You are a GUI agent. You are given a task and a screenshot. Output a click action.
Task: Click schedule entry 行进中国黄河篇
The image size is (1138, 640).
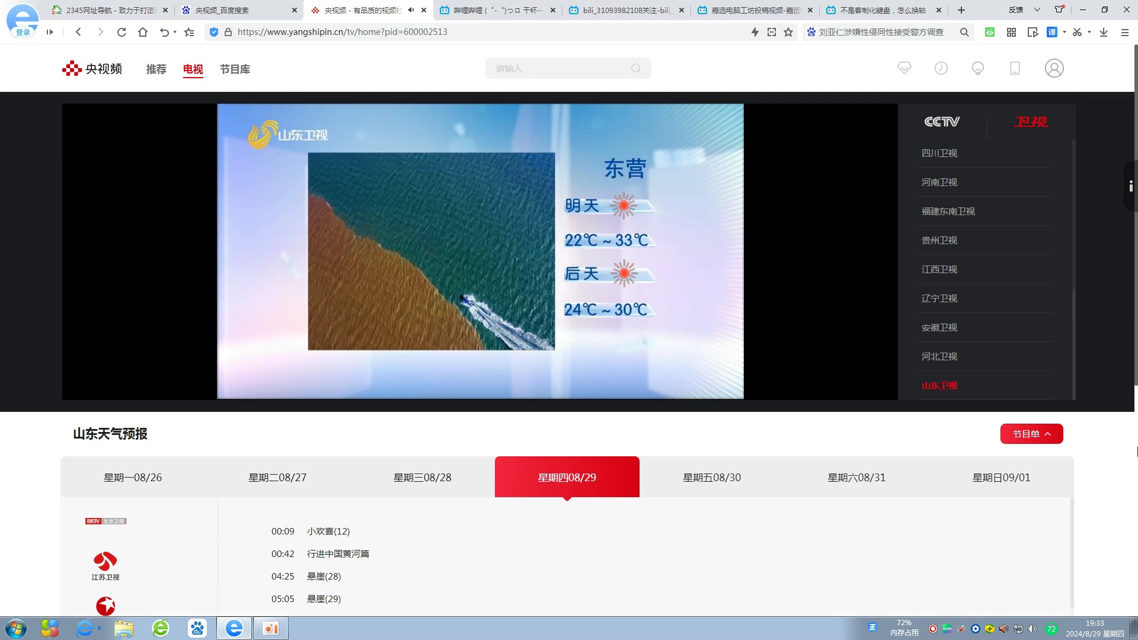click(x=338, y=553)
